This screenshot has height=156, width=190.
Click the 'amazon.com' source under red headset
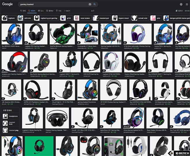coord(6,76)
